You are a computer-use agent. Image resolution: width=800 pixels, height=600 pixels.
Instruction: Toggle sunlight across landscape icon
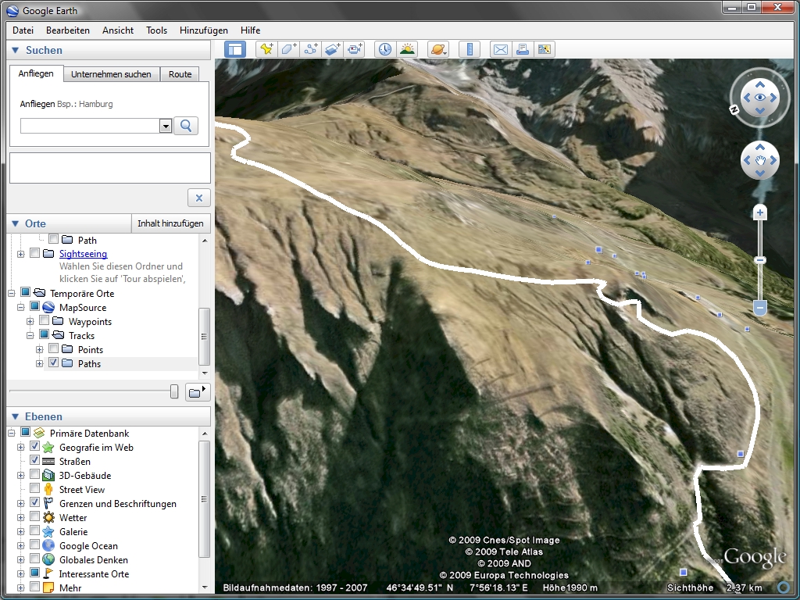click(407, 49)
